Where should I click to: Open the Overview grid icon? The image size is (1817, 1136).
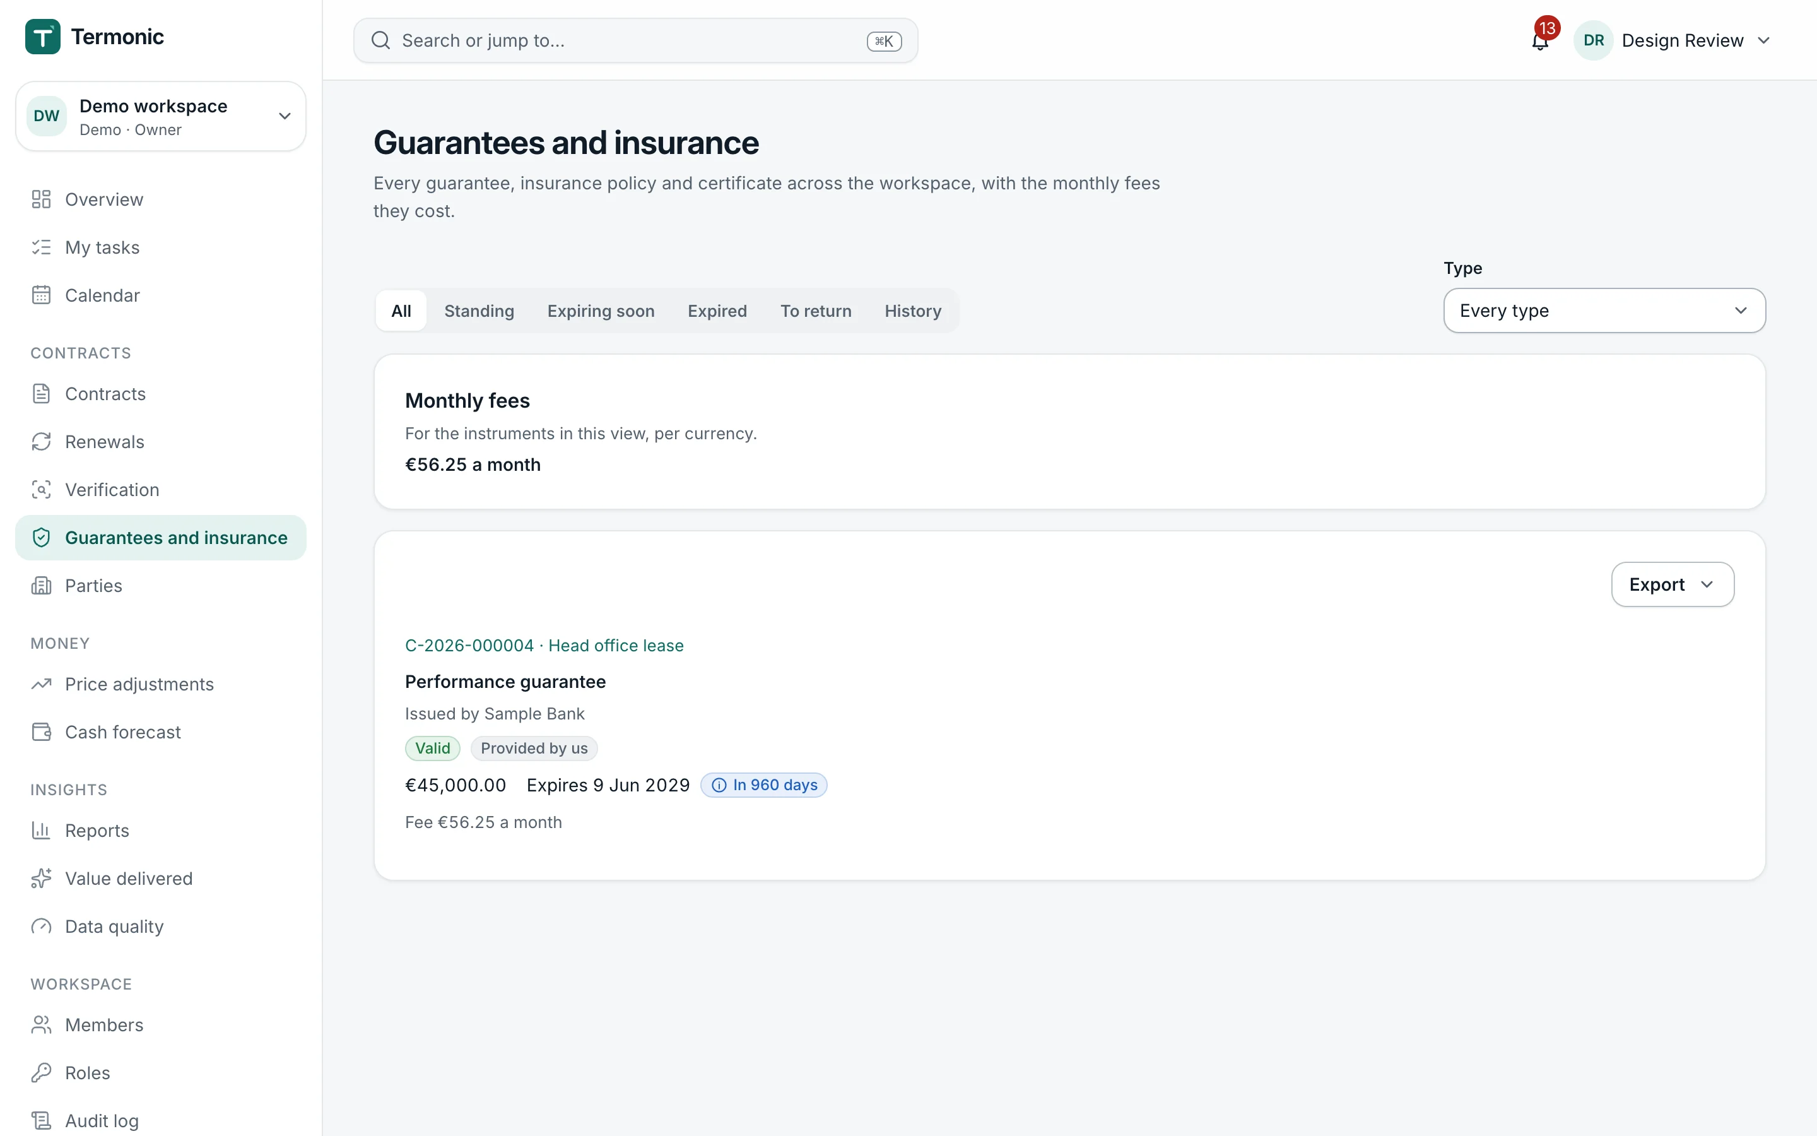tap(41, 199)
